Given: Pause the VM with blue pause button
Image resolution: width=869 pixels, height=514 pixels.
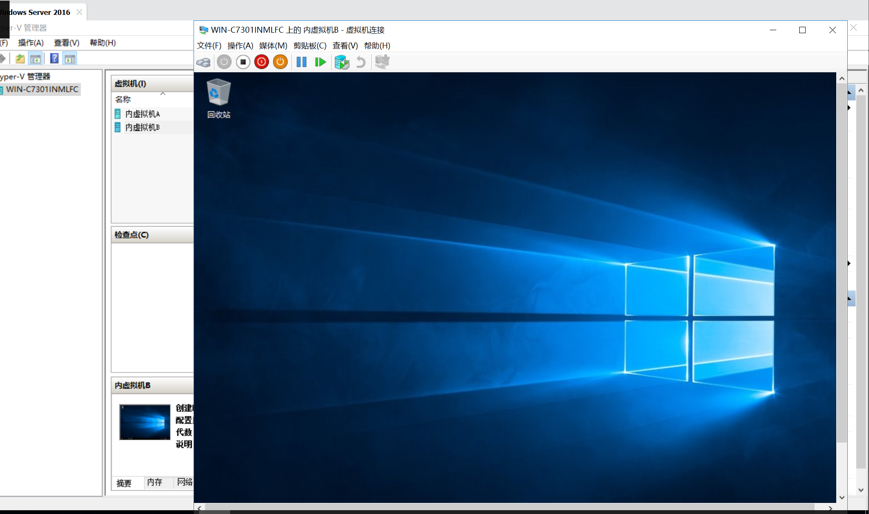Looking at the screenshot, I should point(302,62).
